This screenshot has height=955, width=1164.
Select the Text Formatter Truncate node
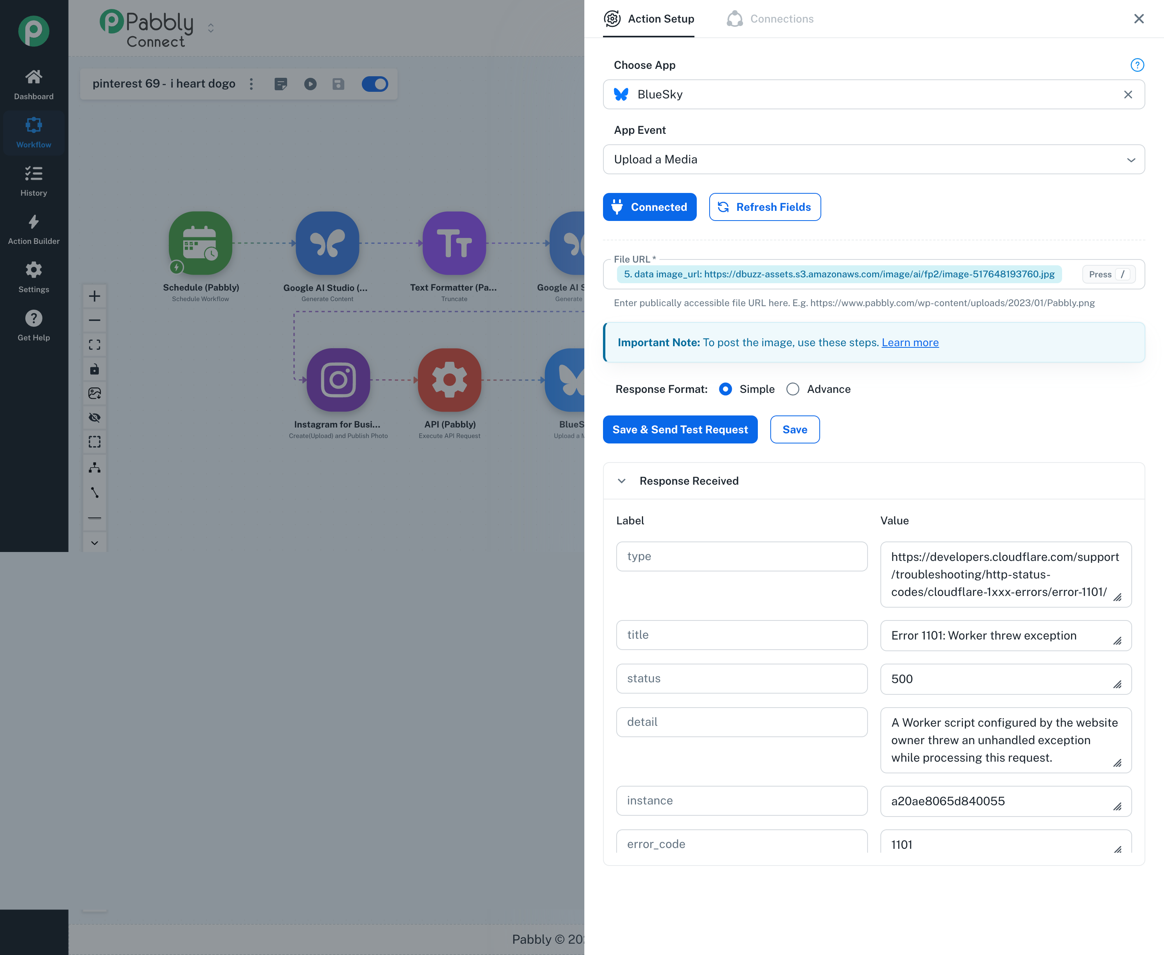(x=454, y=243)
